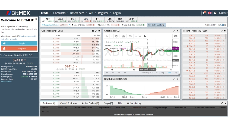Viewport: 228px width, 130px height.
Task: Open the Guest account dropdown
Action: click(x=223, y=13)
